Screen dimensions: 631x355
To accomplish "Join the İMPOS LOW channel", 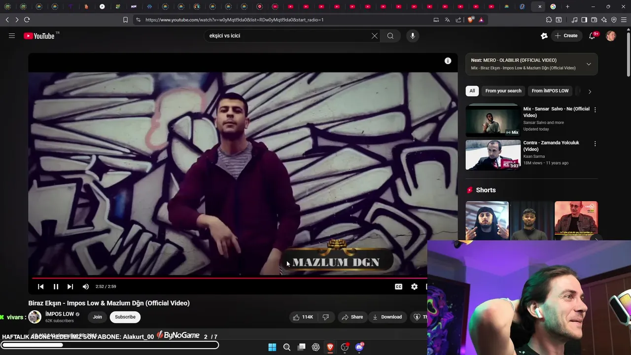I will pos(98,317).
